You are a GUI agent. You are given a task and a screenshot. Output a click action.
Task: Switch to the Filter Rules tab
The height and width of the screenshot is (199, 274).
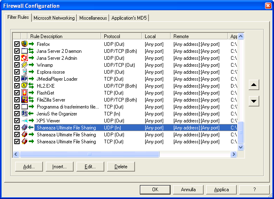tap(18, 17)
